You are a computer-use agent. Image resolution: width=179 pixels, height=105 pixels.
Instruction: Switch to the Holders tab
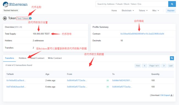click(x=23, y=58)
